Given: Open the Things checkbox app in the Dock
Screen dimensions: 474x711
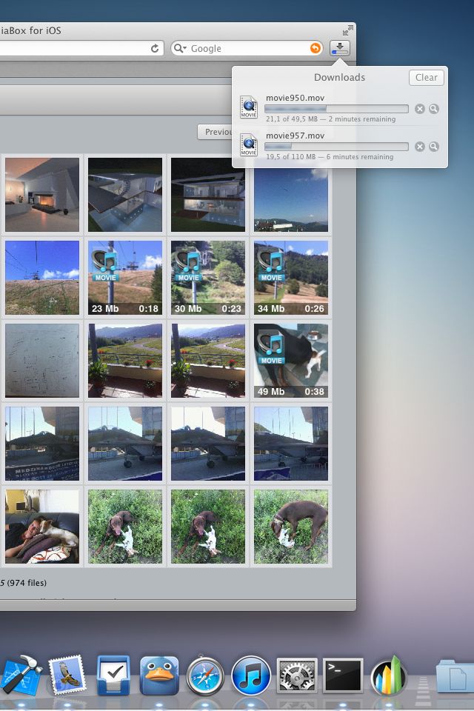Looking at the screenshot, I should 113,675.
